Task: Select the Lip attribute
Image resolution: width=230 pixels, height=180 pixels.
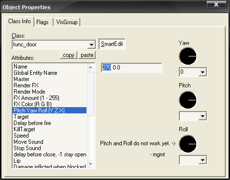Action: (x=50, y=161)
